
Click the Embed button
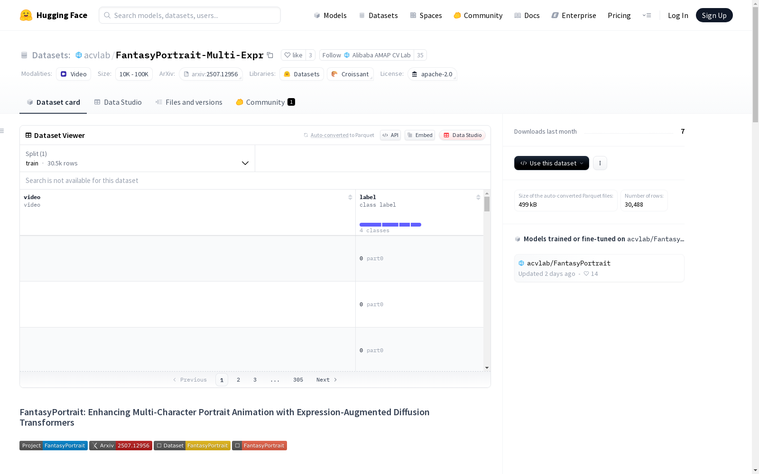420,135
